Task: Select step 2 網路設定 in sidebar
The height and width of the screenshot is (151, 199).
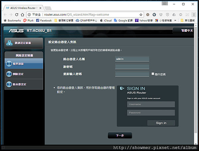Action: click(24, 74)
